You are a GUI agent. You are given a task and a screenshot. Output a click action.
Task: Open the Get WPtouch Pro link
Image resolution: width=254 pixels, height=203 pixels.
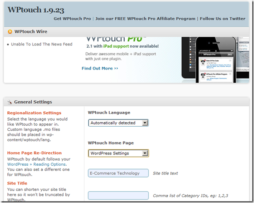tap(72, 19)
